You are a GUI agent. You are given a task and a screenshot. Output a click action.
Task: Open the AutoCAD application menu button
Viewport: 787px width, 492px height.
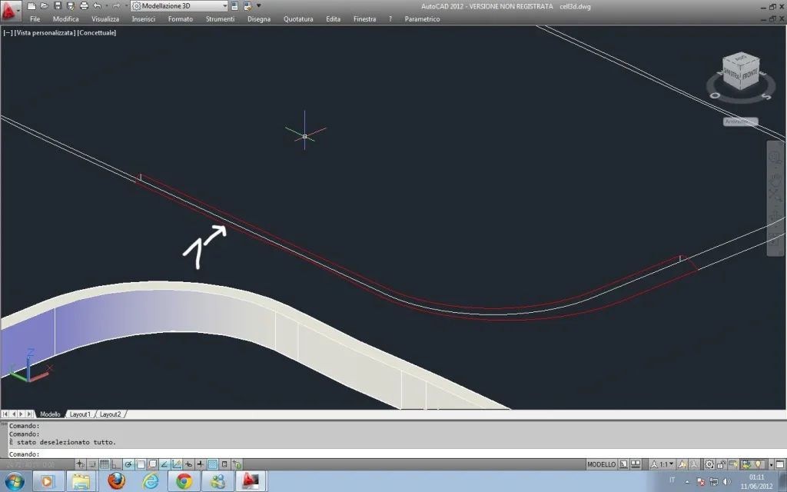coord(9,10)
